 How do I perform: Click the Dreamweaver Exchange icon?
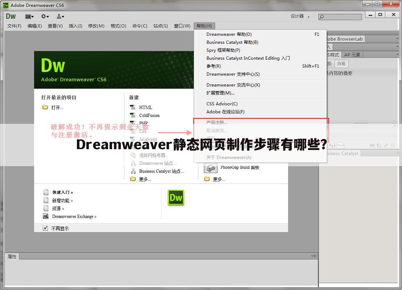pos(46,217)
